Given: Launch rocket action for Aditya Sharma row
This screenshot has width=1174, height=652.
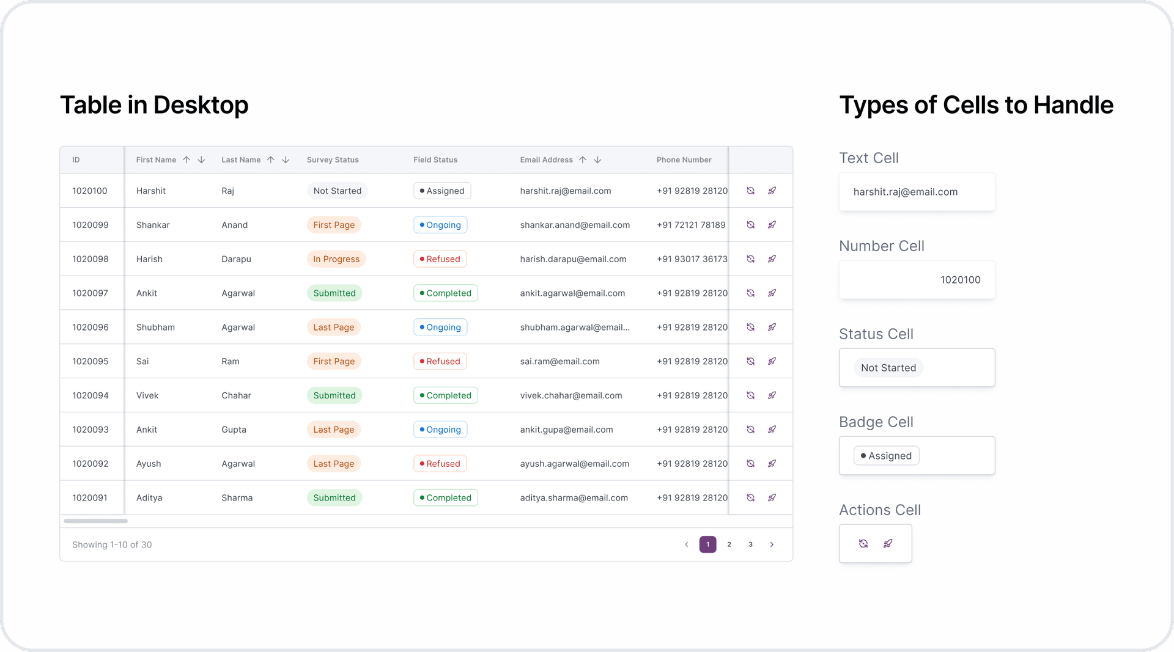Looking at the screenshot, I should [772, 498].
